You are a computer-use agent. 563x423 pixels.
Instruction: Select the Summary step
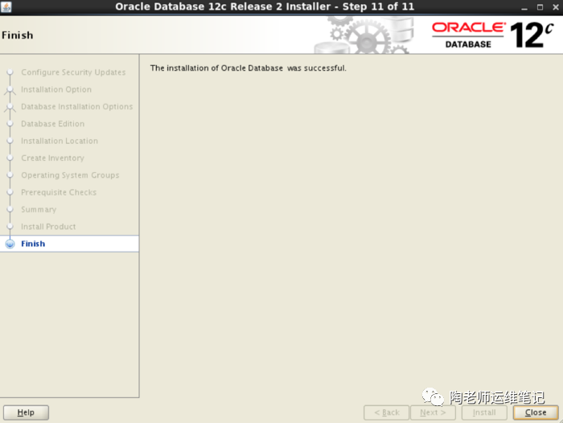coord(39,209)
